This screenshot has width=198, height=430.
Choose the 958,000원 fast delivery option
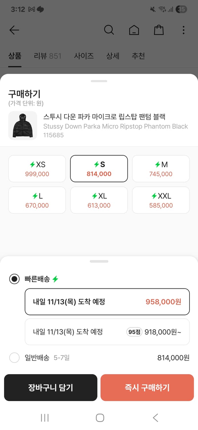point(107,302)
